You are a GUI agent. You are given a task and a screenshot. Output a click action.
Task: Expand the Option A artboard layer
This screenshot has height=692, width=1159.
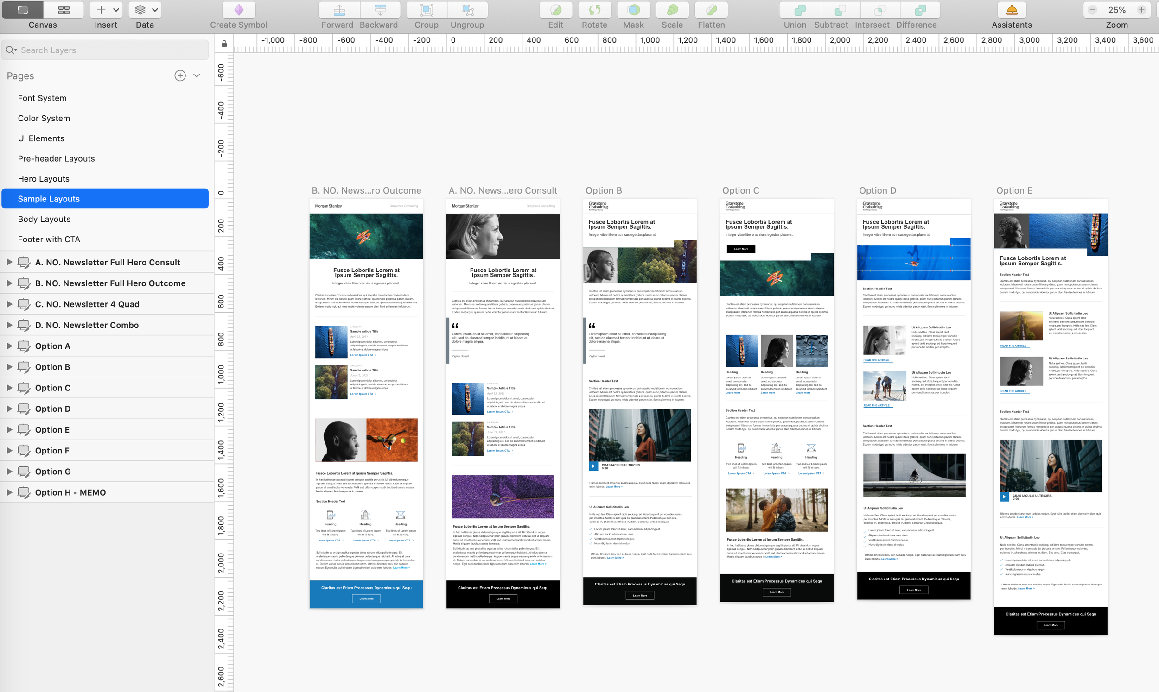click(x=9, y=346)
